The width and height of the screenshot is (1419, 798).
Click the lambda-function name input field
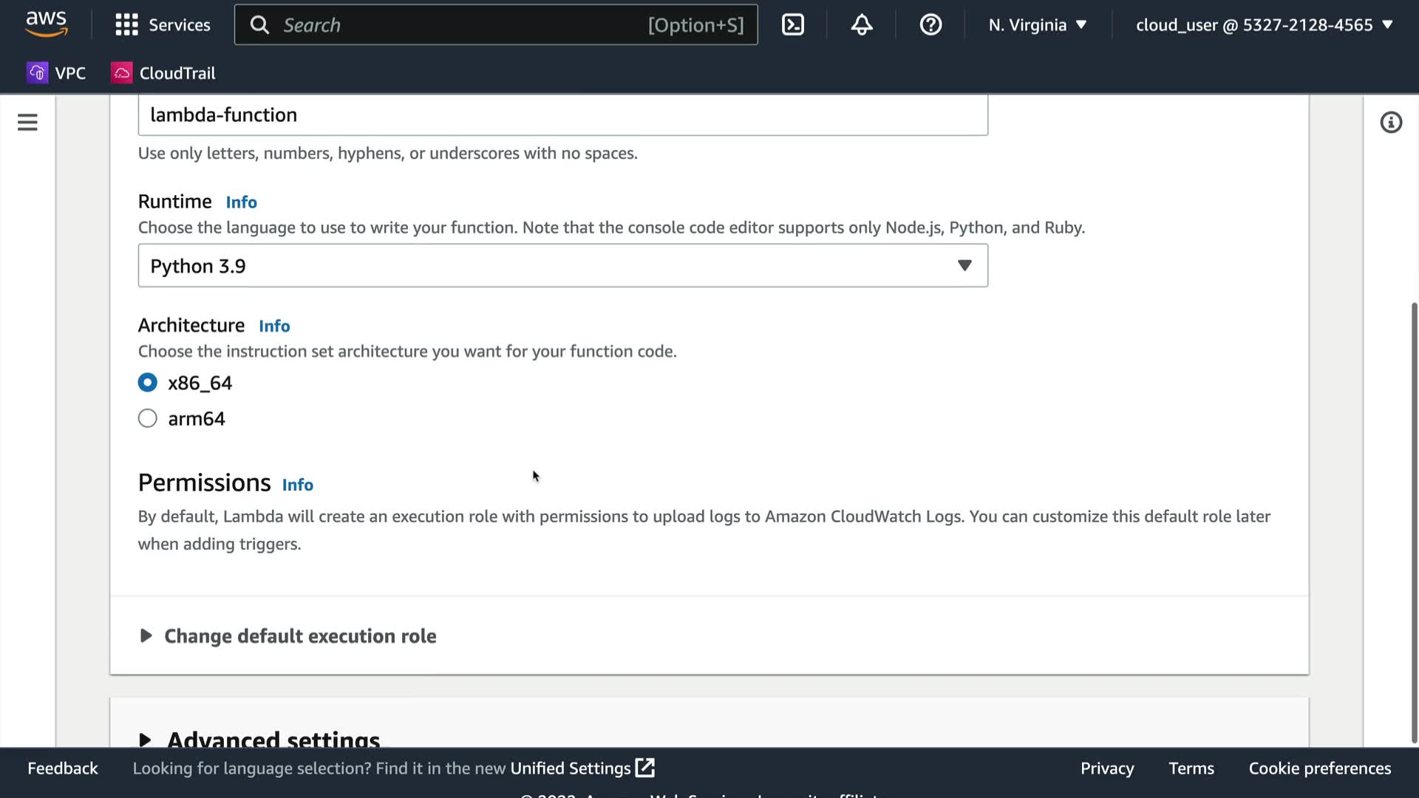562,115
